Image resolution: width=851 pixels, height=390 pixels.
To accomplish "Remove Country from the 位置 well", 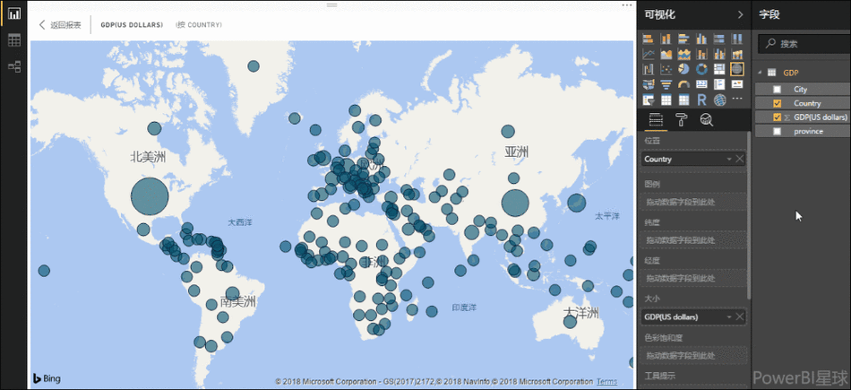I will pos(739,160).
